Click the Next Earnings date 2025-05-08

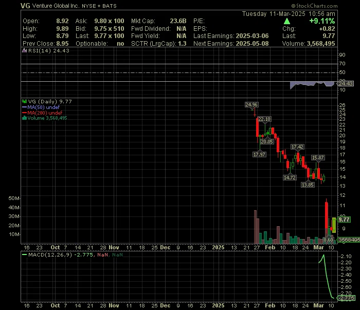[x=253, y=44]
